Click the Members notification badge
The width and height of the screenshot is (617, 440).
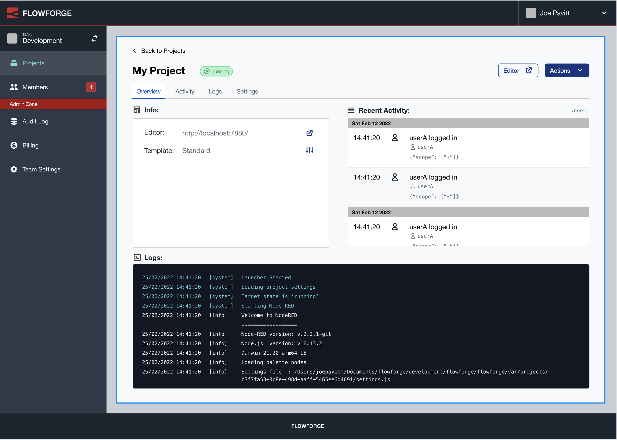coord(91,87)
